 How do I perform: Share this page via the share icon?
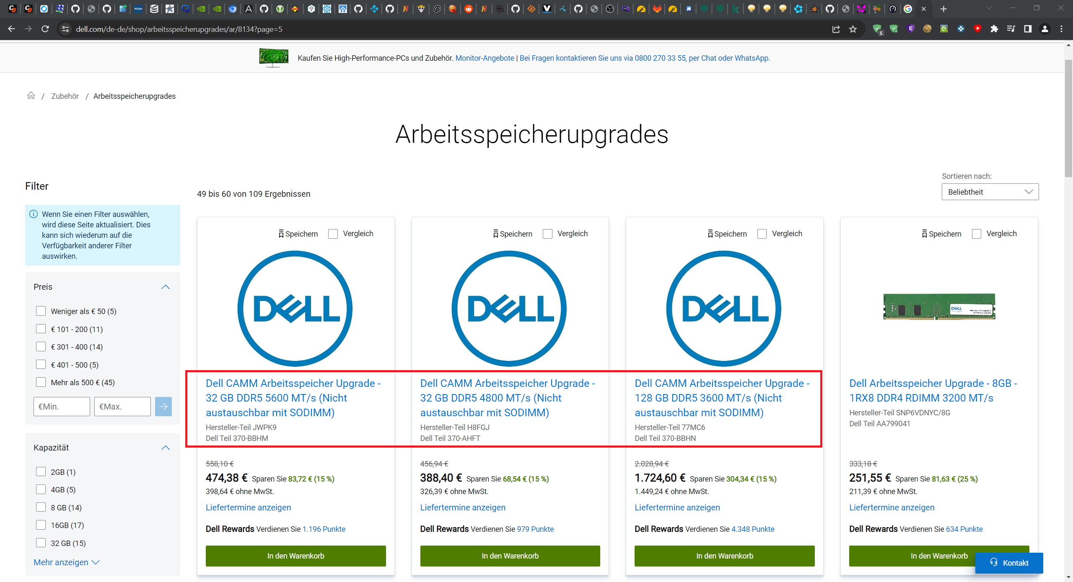point(836,29)
